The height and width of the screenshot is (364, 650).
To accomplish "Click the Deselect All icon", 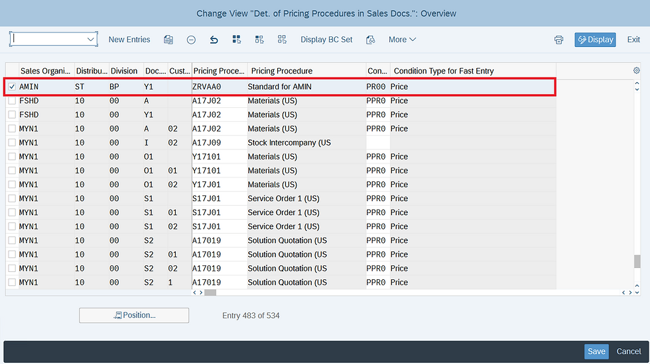I will pyautogui.click(x=282, y=40).
